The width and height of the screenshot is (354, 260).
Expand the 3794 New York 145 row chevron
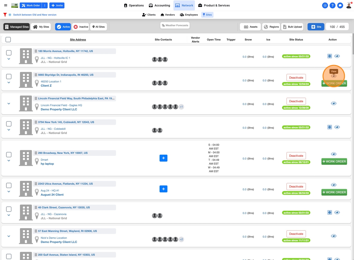click(9, 130)
